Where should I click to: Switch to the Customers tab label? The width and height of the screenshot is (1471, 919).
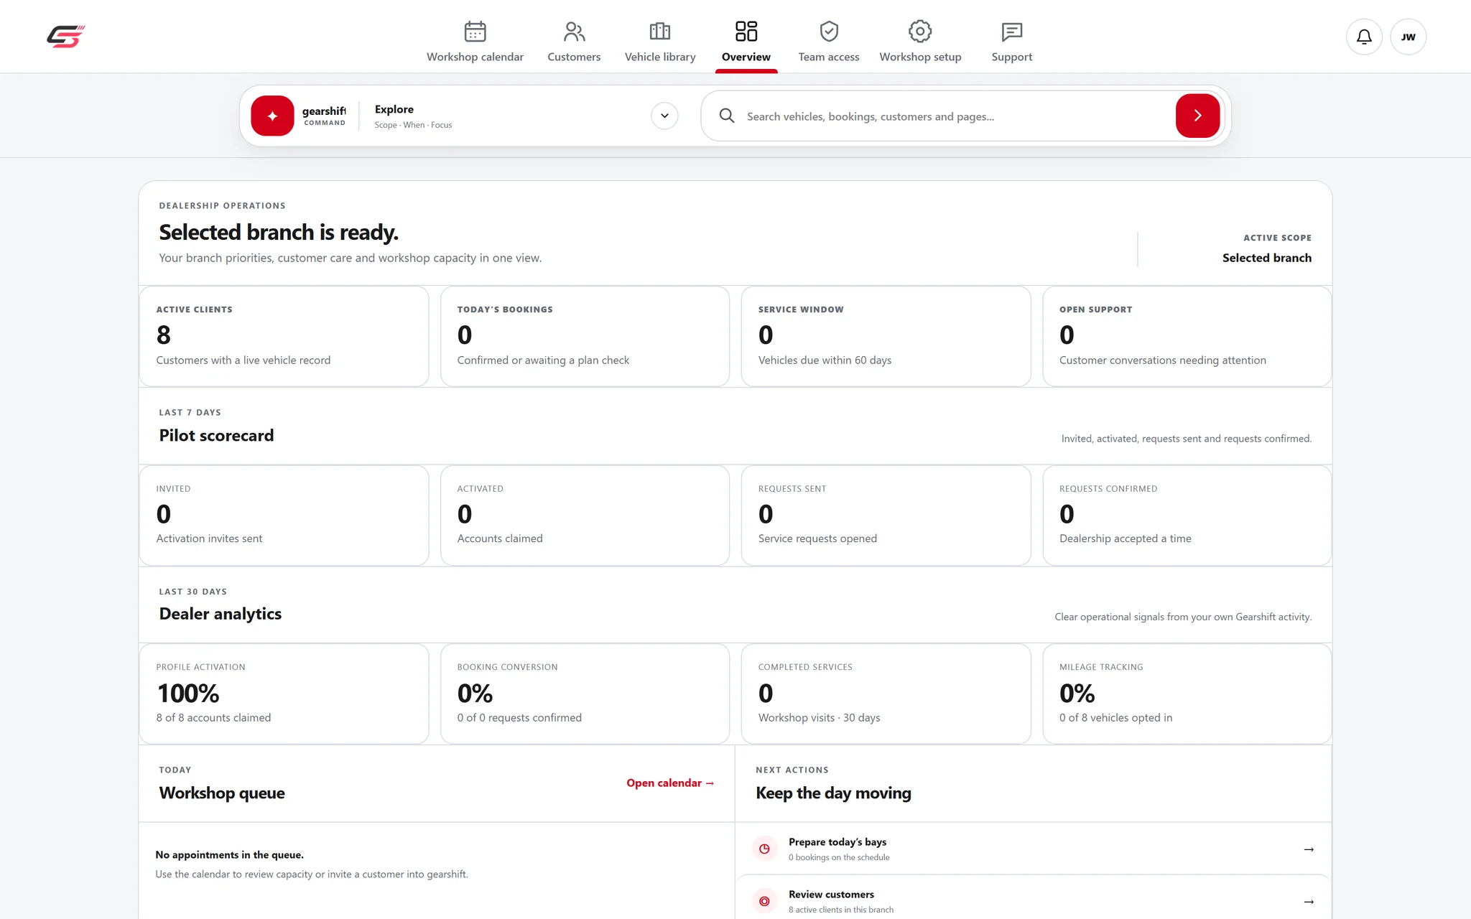(x=574, y=57)
